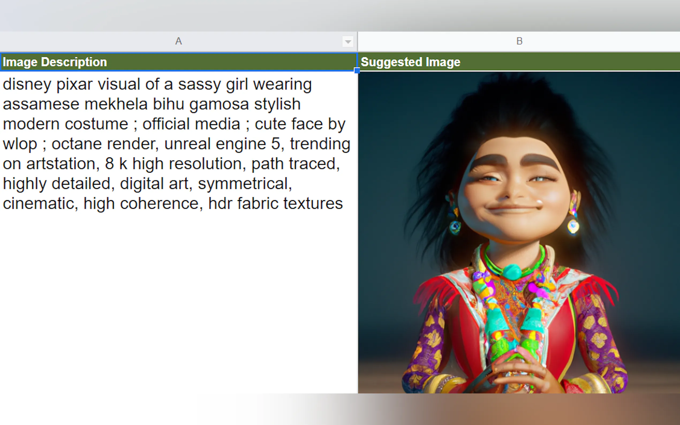Click the word 'artstation' in the description
Screen dimensions: 680x425
pyautogui.click(x=61, y=164)
